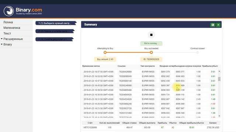Open the Логика block category
Screen dimensions: 236x132
tap(8, 22)
